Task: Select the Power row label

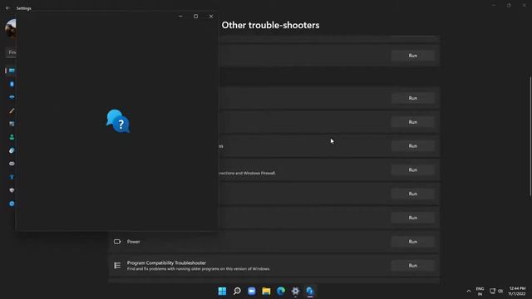Action: coord(133,242)
